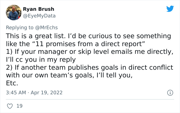
Task: Open the tweet info circle icon
Action: coord(169,92)
